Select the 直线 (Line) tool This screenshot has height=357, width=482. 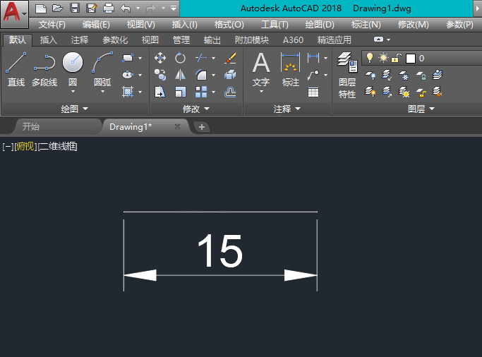[x=16, y=69]
